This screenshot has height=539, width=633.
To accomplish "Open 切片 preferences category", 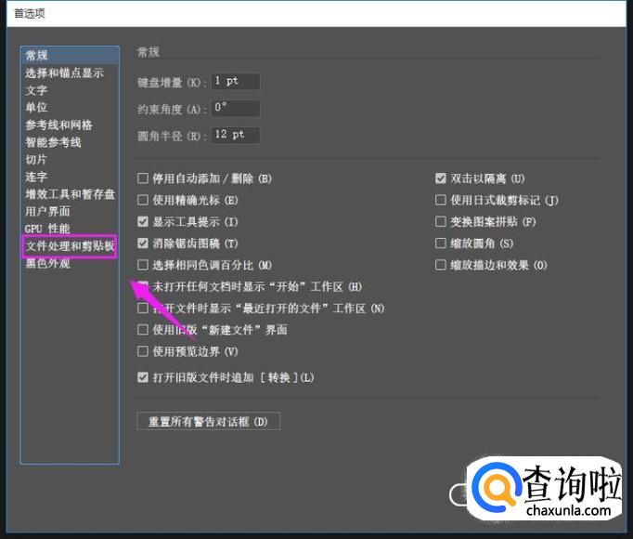I will pos(36,159).
